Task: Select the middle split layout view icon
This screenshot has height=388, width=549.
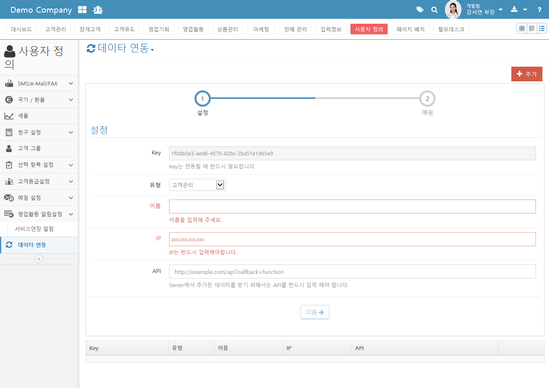Action: (532, 28)
